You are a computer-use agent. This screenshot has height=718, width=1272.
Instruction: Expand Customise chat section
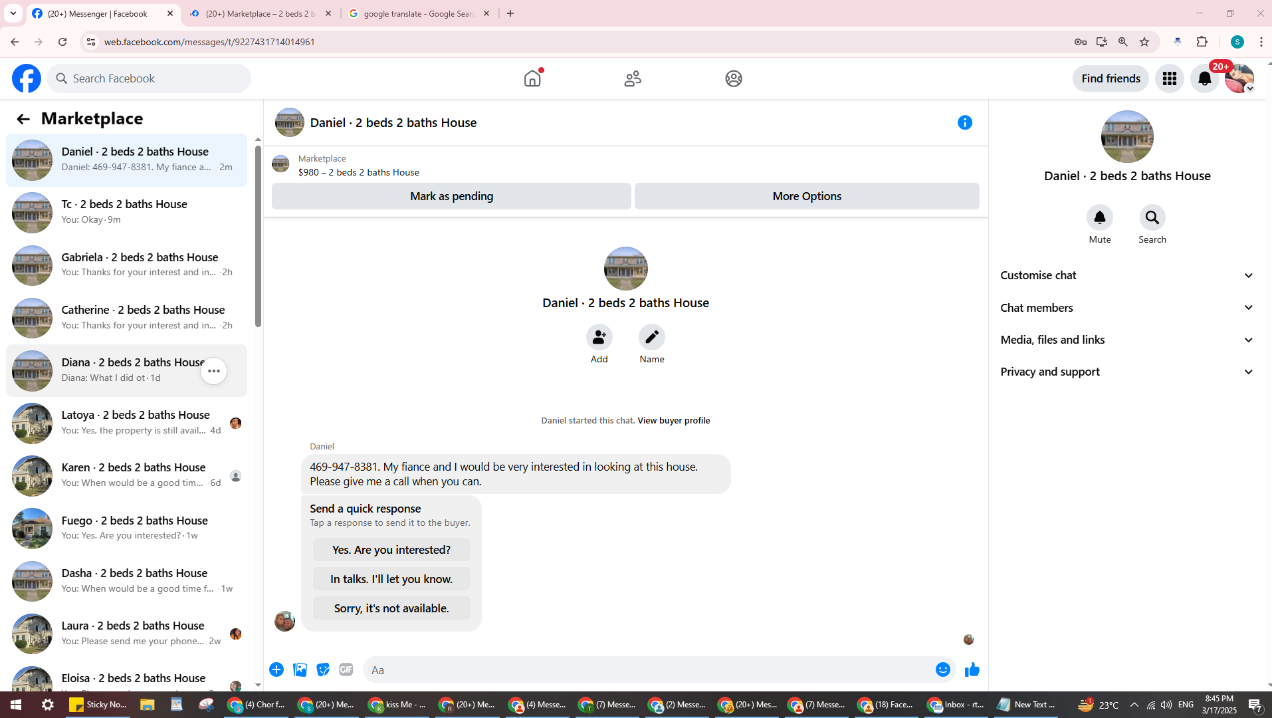[x=1127, y=275]
